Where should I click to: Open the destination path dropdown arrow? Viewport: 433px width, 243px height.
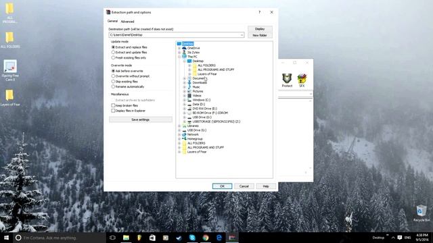tap(242, 35)
